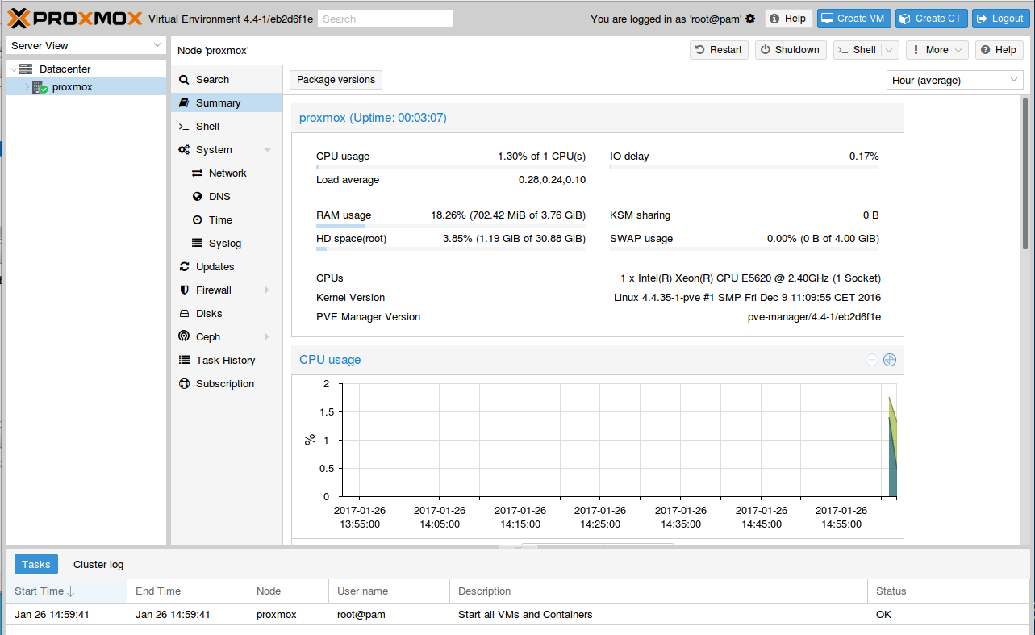
Task: Click the DNS globe icon
Action: 197,197
